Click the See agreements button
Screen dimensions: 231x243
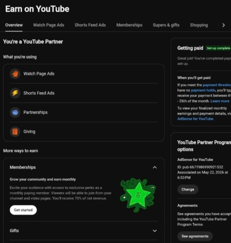[x=195, y=236]
